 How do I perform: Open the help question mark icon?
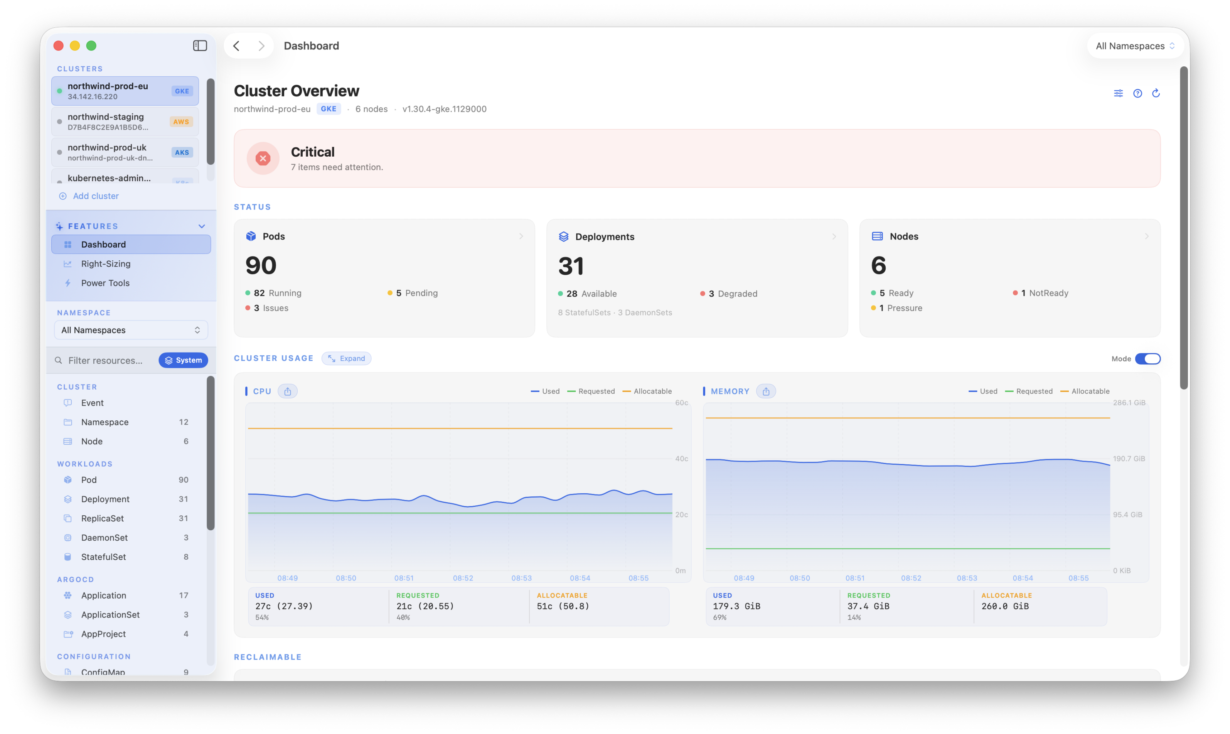pyautogui.click(x=1137, y=93)
